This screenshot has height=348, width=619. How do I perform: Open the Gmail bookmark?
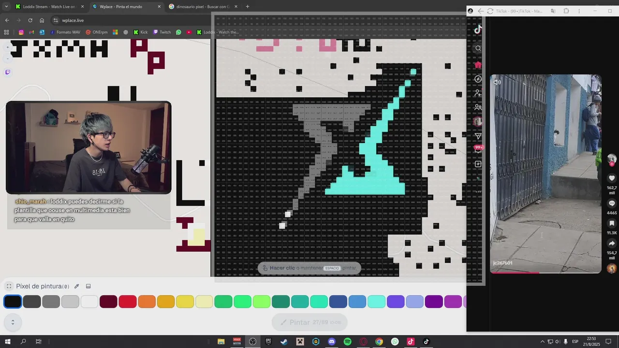[x=31, y=32]
